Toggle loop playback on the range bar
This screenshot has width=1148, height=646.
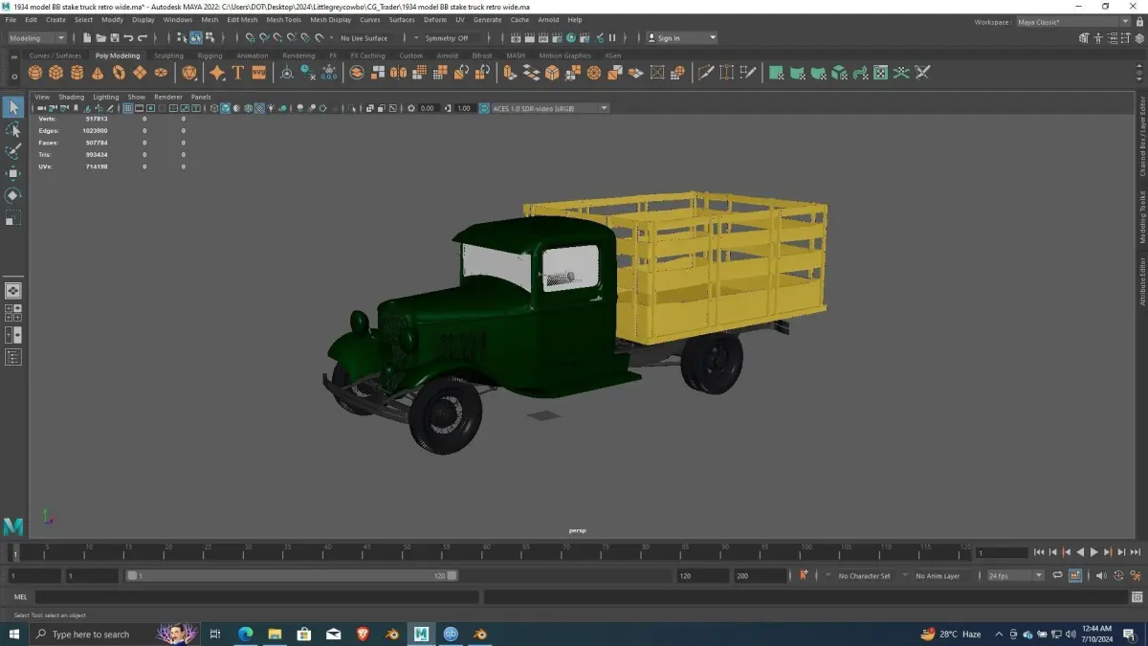click(1057, 575)
